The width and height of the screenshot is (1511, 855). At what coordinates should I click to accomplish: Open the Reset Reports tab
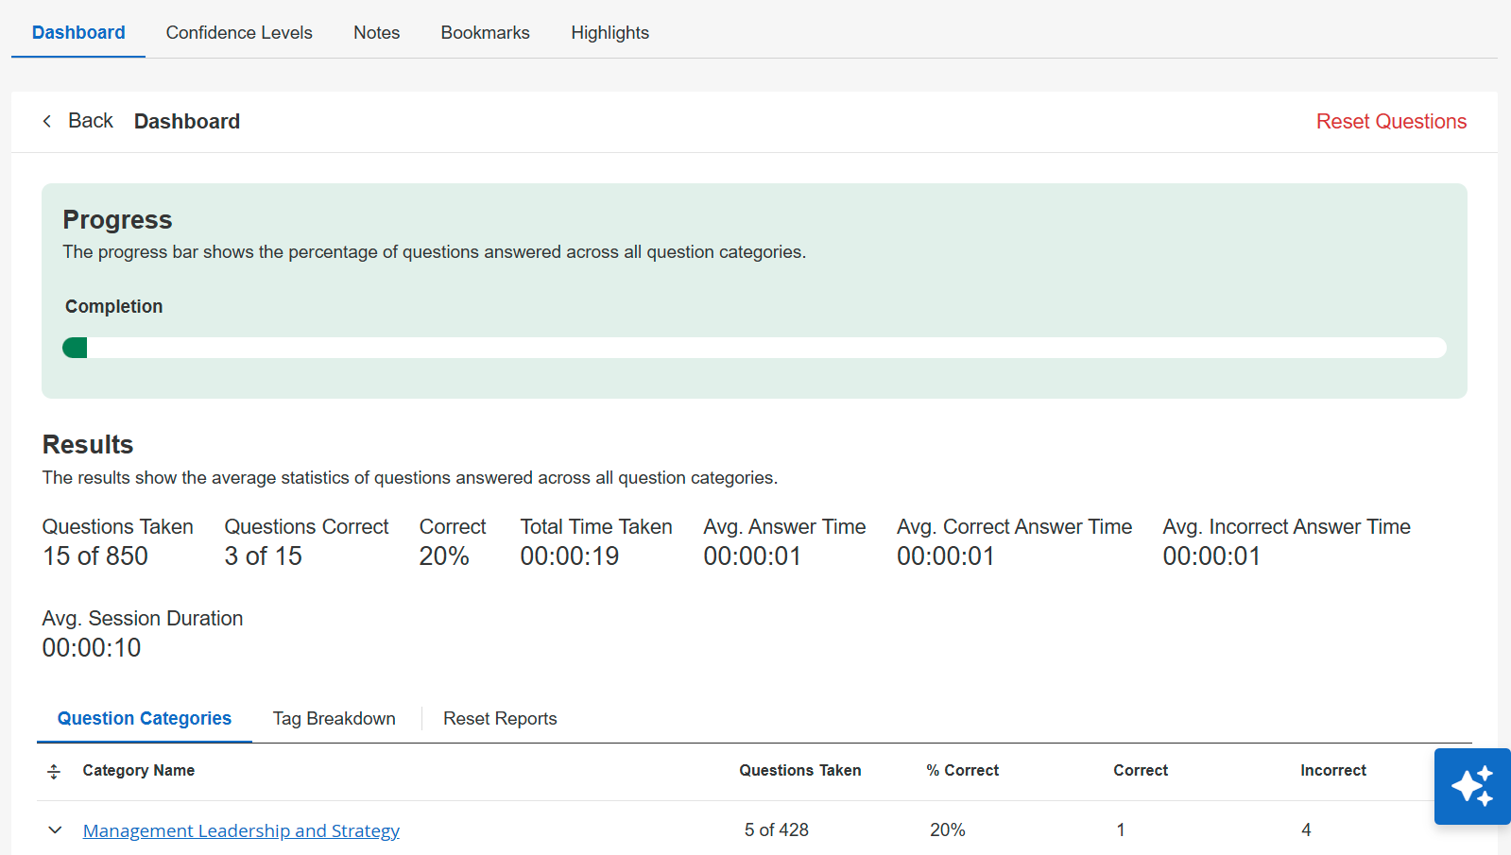[500, 719]
